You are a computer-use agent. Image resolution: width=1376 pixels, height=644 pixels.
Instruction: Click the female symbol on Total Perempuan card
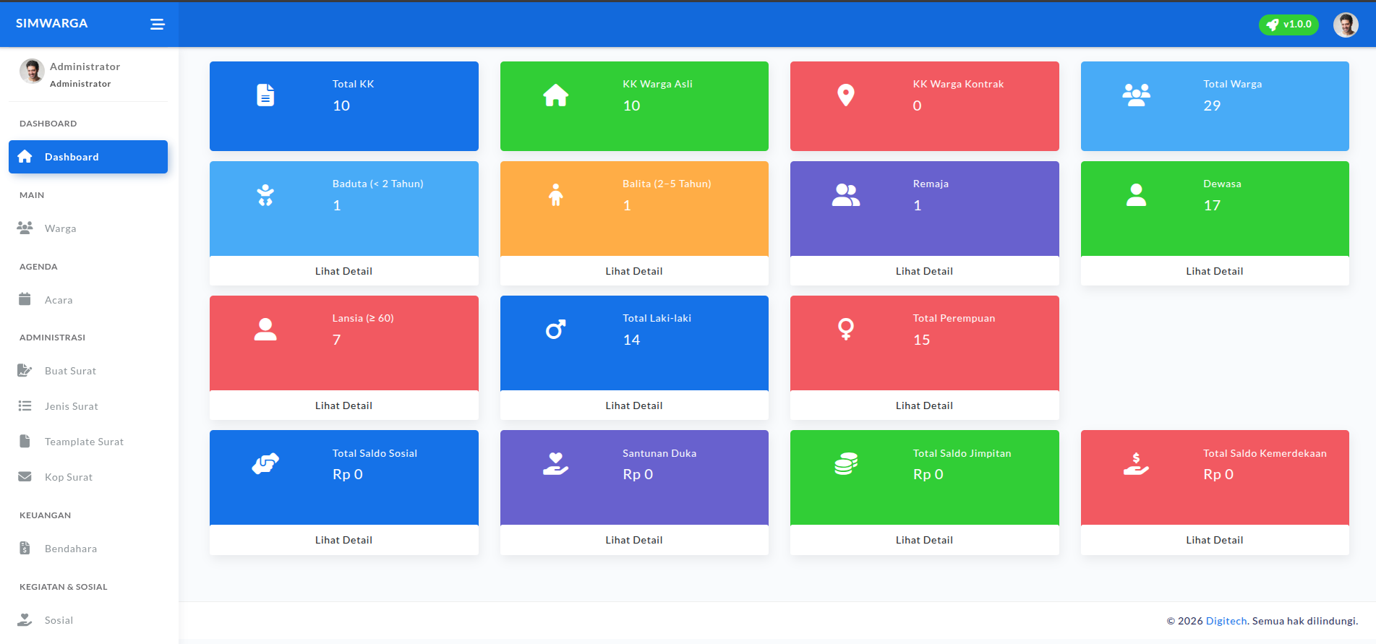pyautogui.click(x=846, y=330)
